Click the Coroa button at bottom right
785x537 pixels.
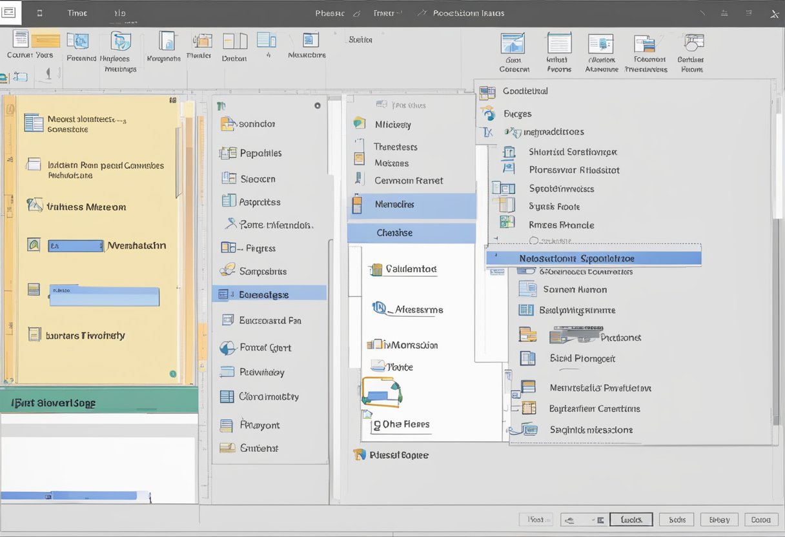click(x=761, y=520)
